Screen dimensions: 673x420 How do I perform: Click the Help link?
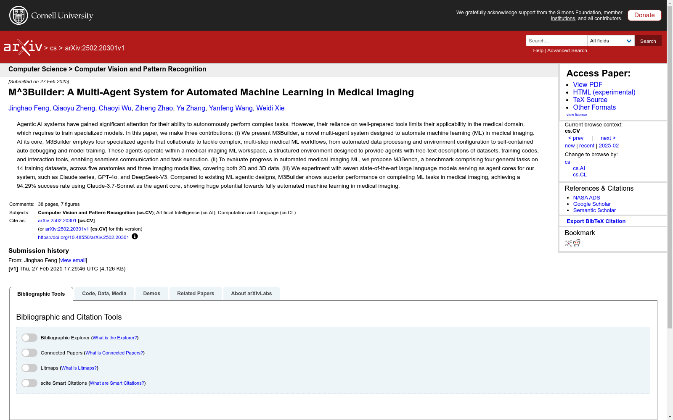click(x=538, y=50)
